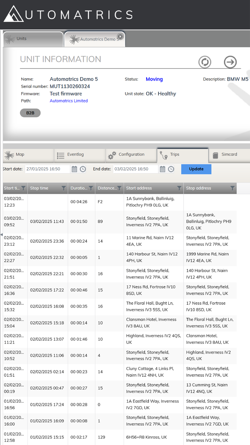Open the End date clock picker

pos(171,169)
